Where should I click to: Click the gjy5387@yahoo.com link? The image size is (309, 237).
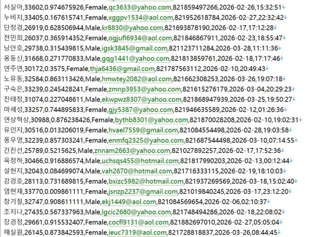141,110
